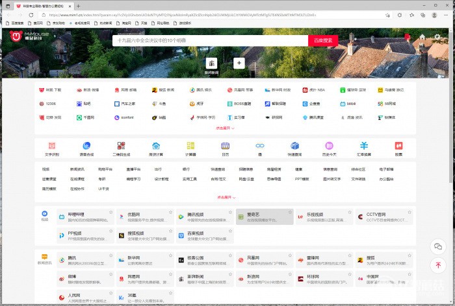Open the 文字识别 text recognition tool

pyautogui.click(x=52, y=149)
